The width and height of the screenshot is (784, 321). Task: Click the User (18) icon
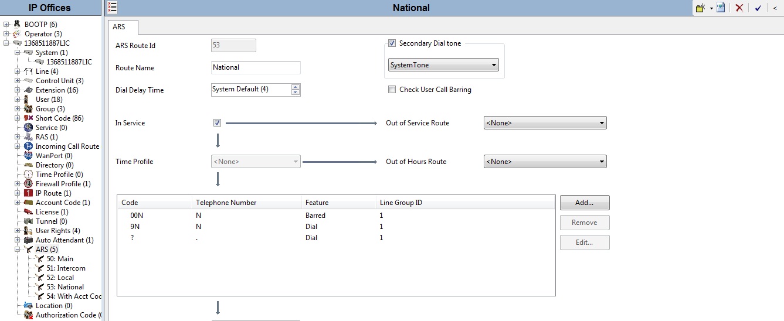[x=28, y=100]
